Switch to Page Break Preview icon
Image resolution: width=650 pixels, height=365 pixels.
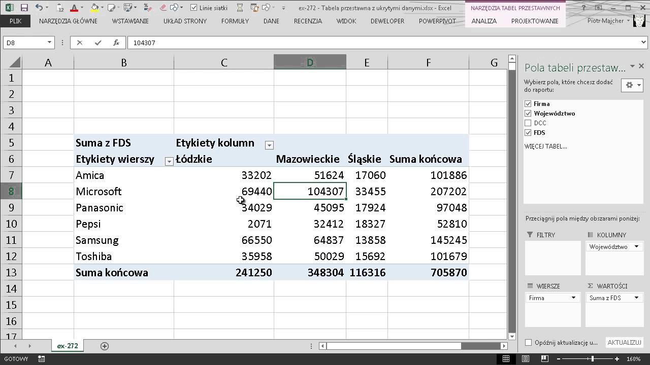coord(545,359)
